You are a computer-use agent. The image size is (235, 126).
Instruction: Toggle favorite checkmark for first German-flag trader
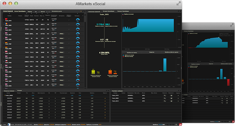pyautogui.click(x=69, y=43)
